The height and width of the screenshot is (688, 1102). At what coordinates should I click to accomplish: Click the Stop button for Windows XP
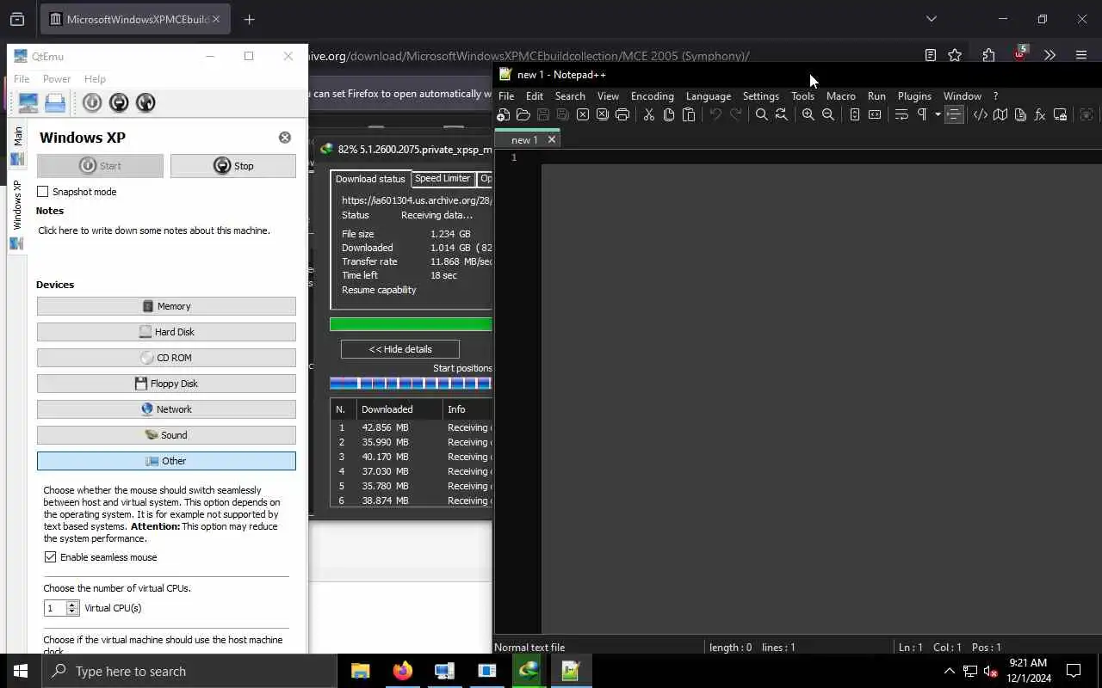(x=233, y=166)
